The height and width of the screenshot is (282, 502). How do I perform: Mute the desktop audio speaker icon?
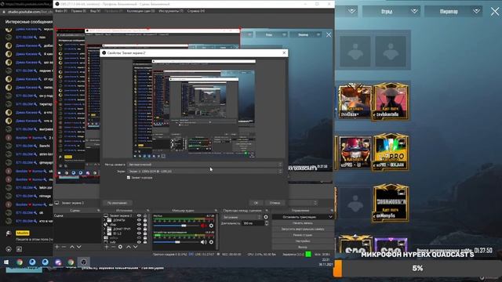pos(204,242)
